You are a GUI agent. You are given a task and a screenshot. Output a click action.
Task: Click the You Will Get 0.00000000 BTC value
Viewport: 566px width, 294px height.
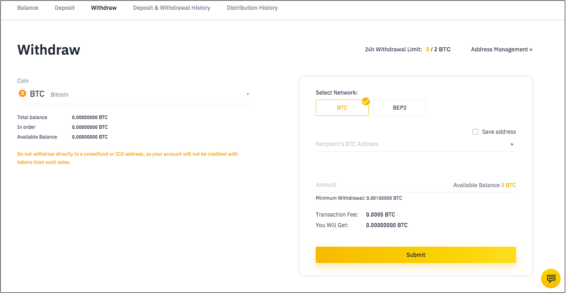coord(387,225)
